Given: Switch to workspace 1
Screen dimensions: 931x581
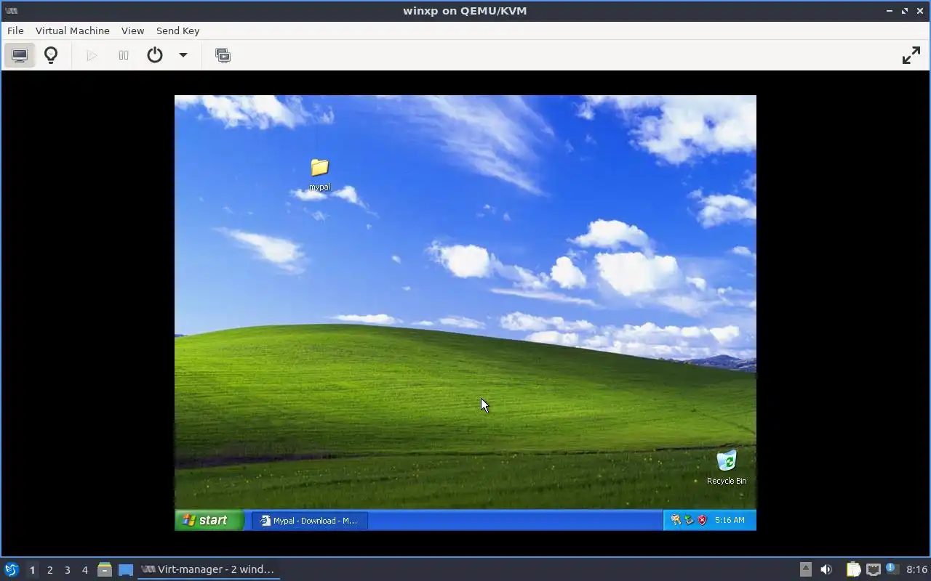Looking at the screenshot, I should coord(32,570).
